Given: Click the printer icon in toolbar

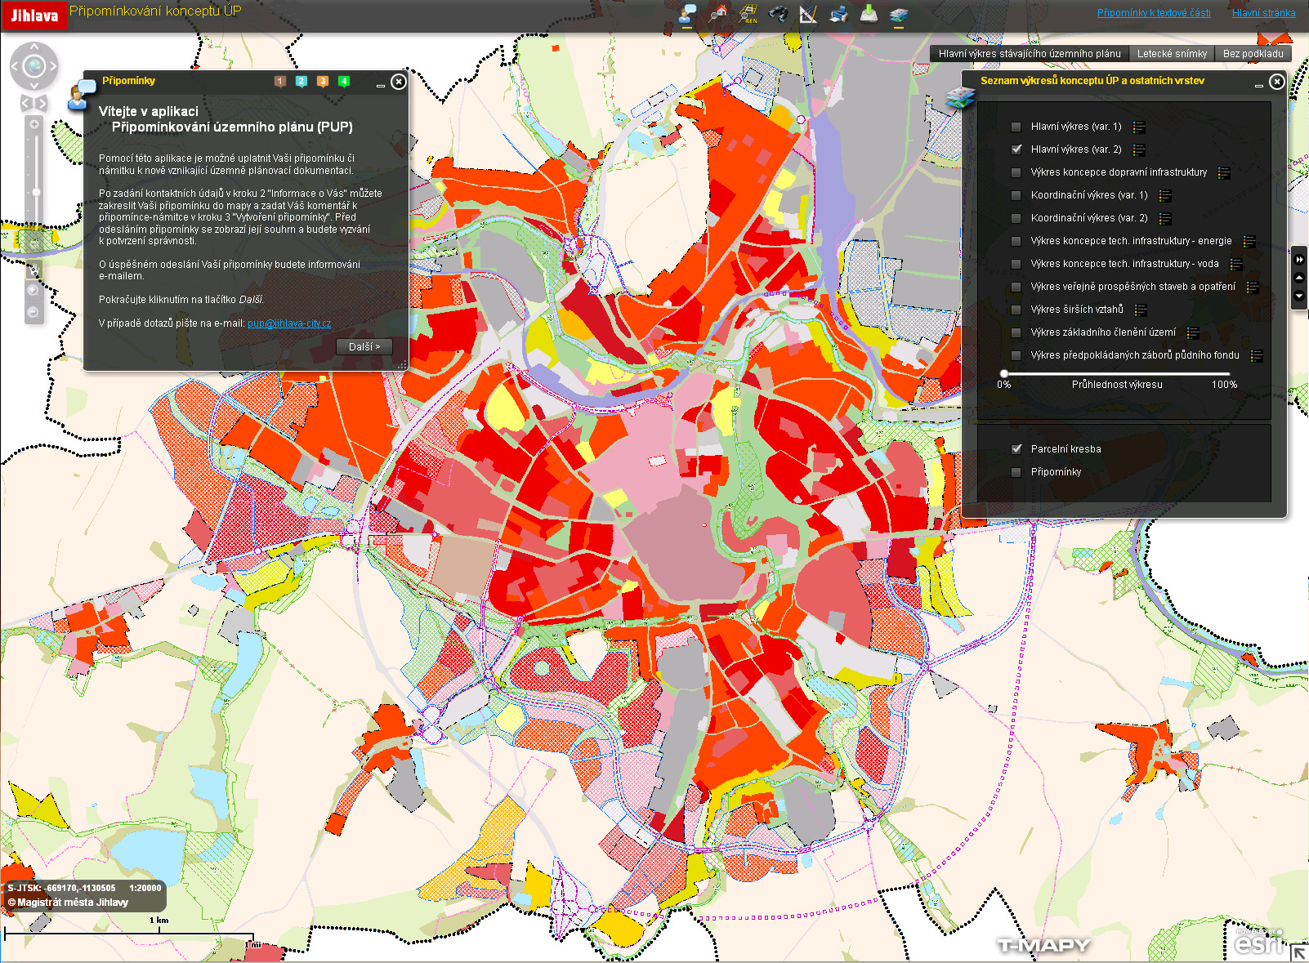Looking at the screenshot, I should coord(838,14).
